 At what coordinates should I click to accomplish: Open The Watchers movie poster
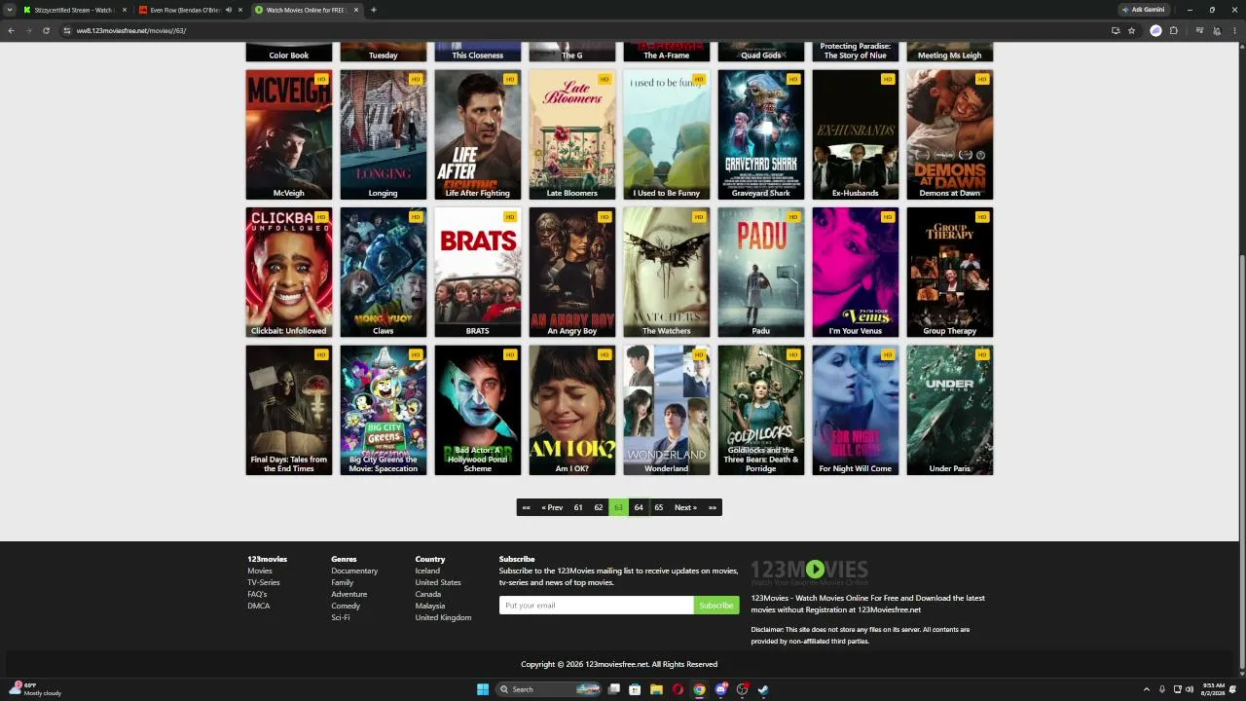click(x=667, y=273)
